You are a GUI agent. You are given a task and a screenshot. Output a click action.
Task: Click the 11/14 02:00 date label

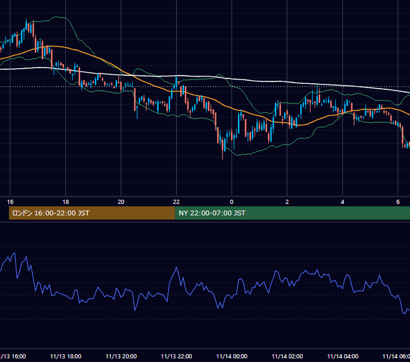(287, 356)
